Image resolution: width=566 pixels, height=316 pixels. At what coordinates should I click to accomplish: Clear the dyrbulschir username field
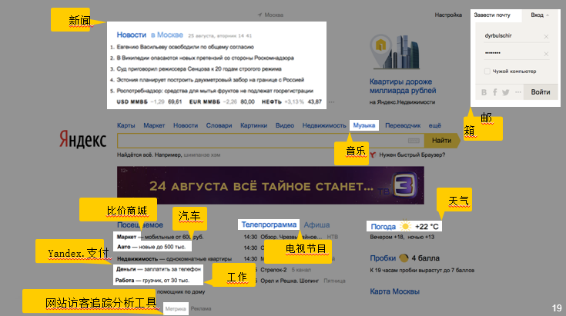546,36
